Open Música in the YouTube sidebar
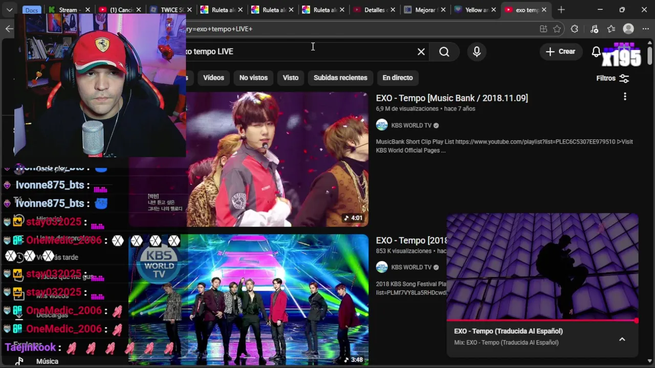Image resolution: width=655 pixels, height=368 pixels. [47, 361]
